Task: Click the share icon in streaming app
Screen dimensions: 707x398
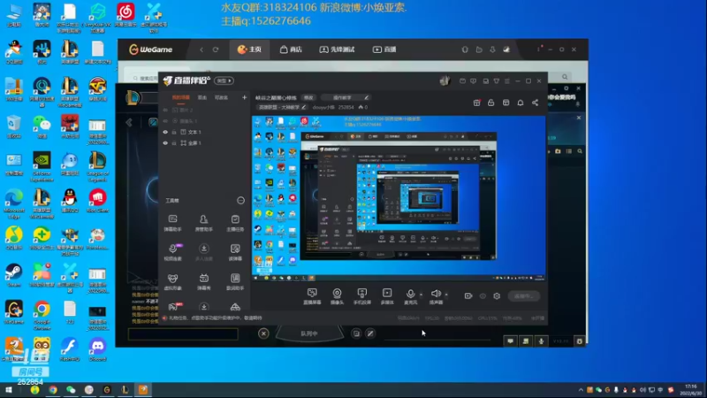Action: point(535,103)
